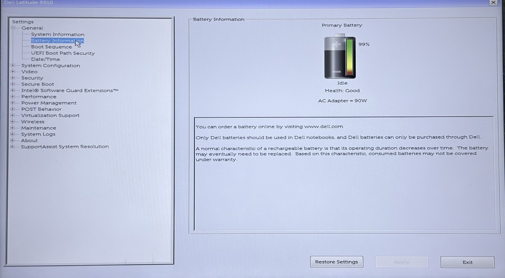Viewport: 505px width, 278px height.
Task: Click the Idle battery status text
Action: (x=342, y=83)
